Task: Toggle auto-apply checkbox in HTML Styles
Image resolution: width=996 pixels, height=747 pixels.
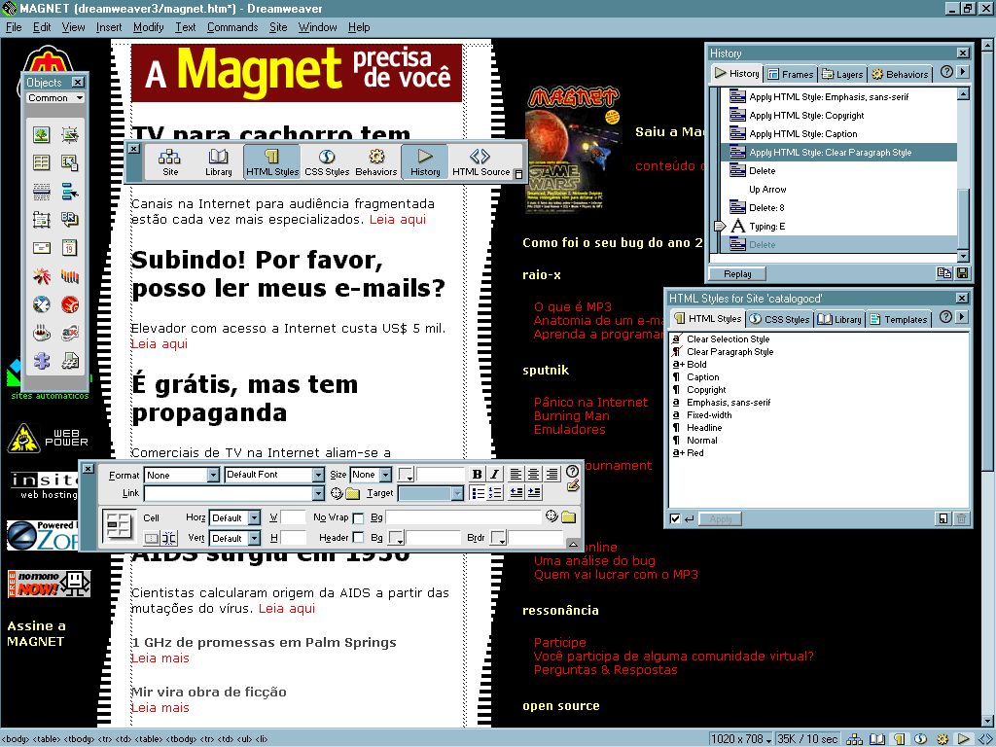Action: [x=676, y=518]
